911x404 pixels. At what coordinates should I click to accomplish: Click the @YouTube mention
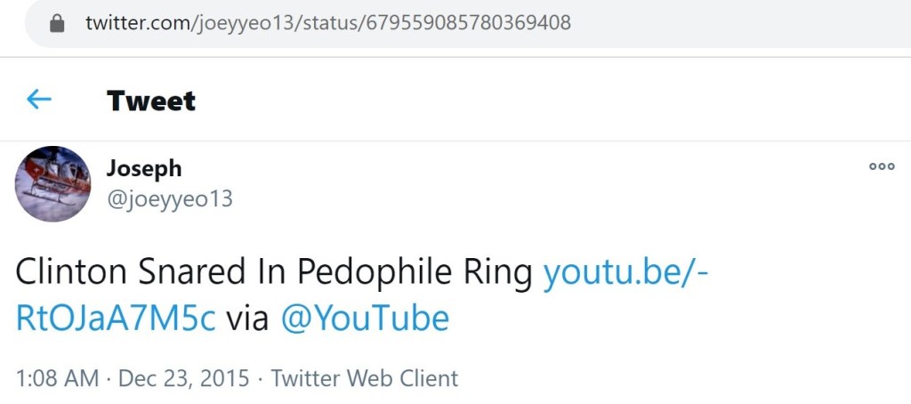365,318
